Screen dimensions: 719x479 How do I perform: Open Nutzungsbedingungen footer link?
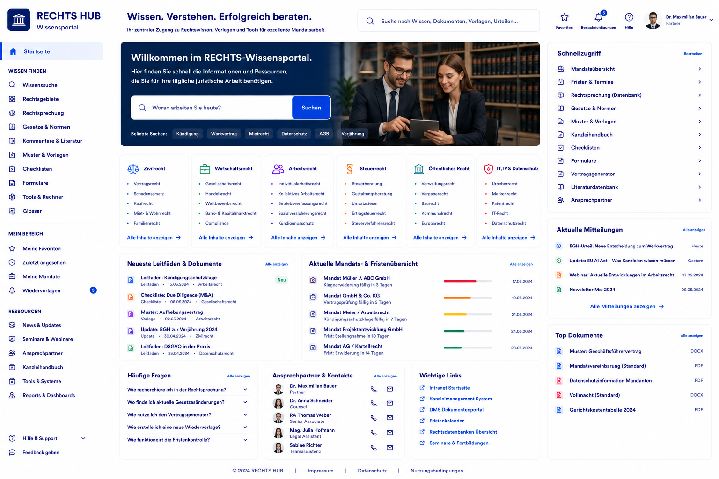click(x=437, y=471)
